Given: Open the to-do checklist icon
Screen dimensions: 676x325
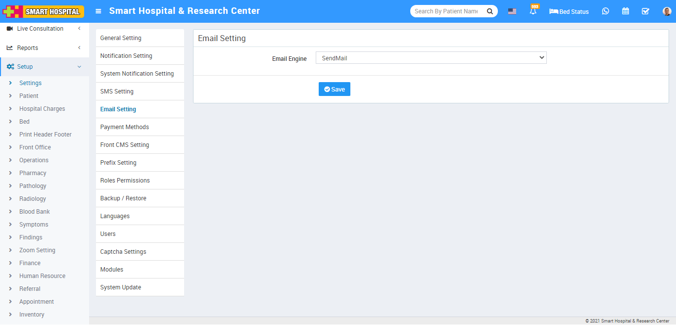Looking at the screenshot, I should 645,11.
